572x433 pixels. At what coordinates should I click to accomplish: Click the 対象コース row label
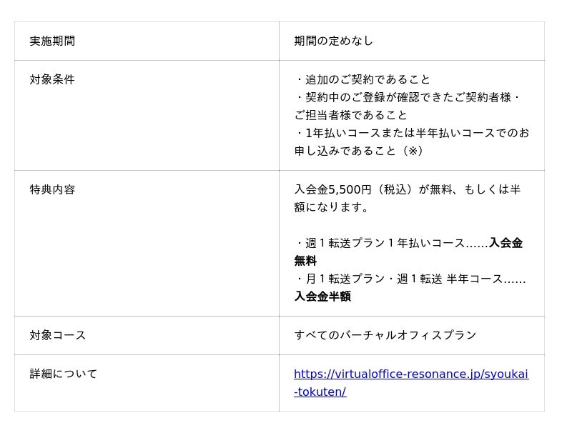coord(58,336)
